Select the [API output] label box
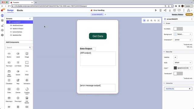Image resolution: width=194 pixels, height=109 pixels. 98,59
